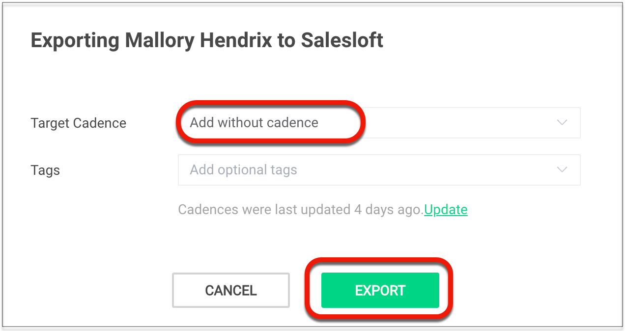The width and height of the screenshot is (626, 331).
Task: Click the Update cadences link
Action: [446, 210]
